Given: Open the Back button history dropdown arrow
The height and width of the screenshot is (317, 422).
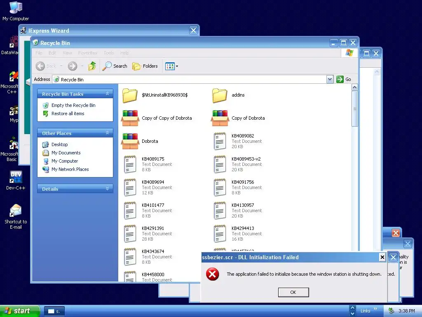Looking at the screenshot, I should (61, 66).
